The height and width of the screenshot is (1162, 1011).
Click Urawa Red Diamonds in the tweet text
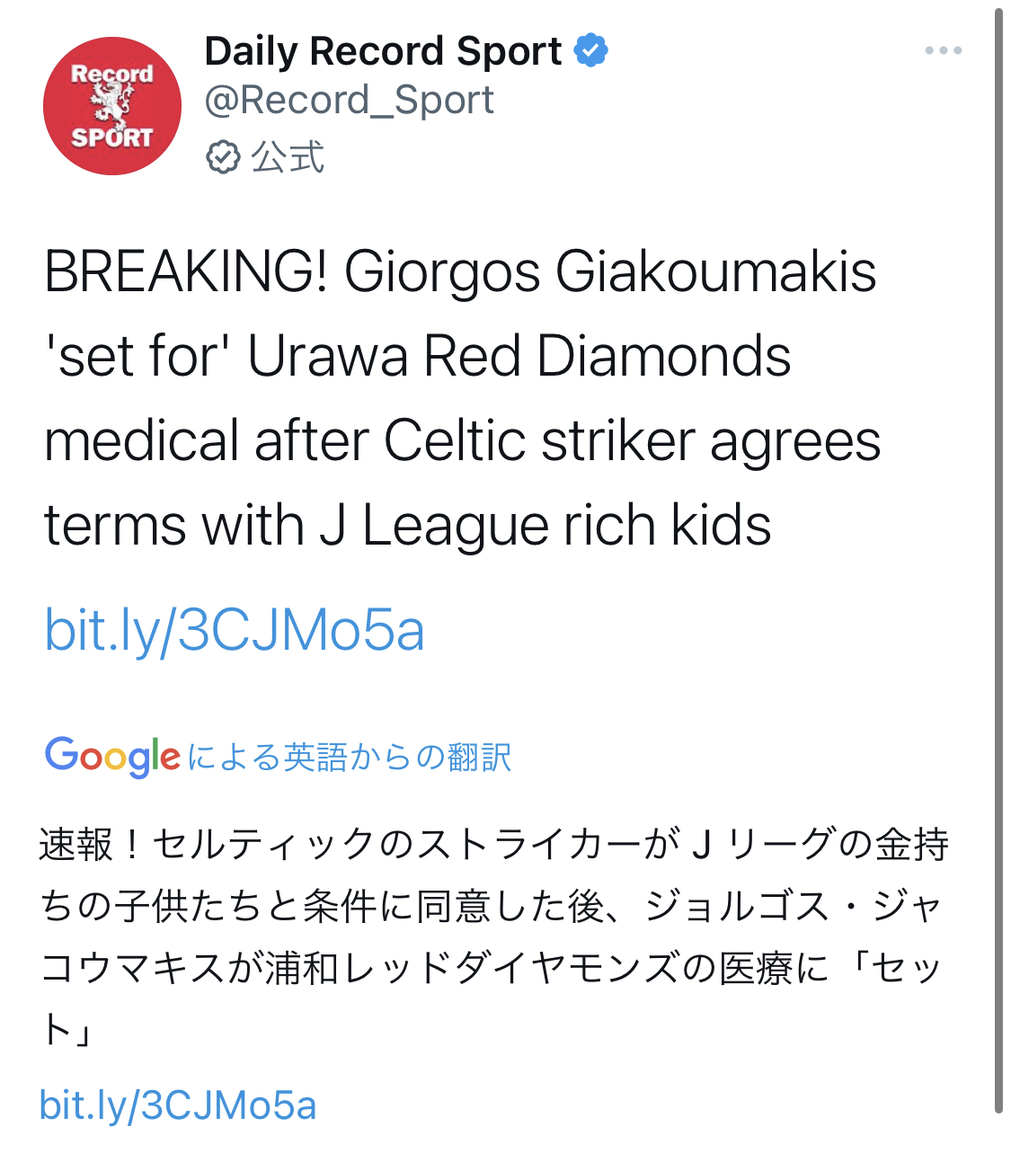(x=519, y=356)
